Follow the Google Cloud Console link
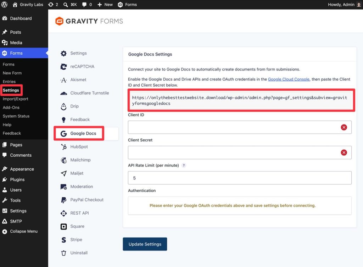 [289, 79]
